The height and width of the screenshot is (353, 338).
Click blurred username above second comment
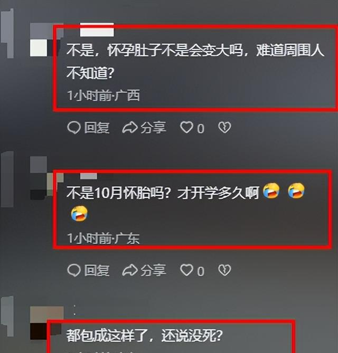tap(89, 176)
